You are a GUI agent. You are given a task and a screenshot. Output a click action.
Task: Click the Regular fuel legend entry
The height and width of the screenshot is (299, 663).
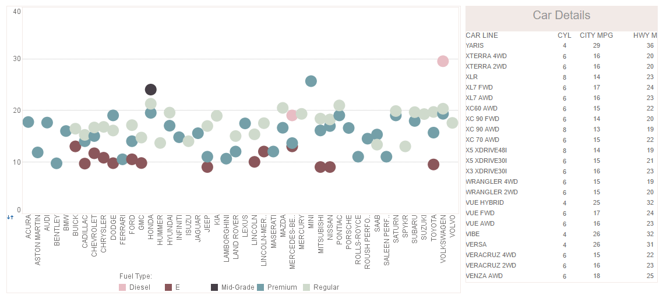tap(322, 287)
